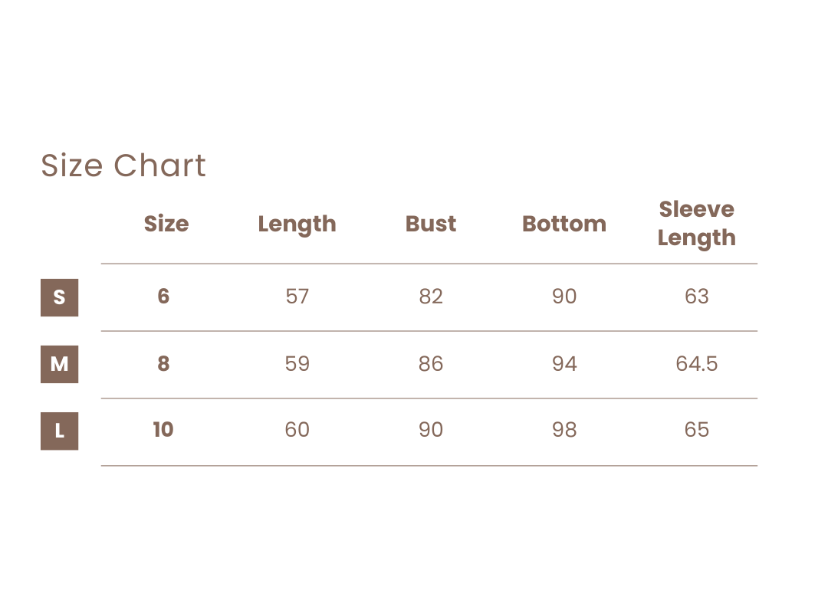The height and width of the screenshot is (613, 828).
Task: Click the bottom value 94
Action: pyautogui.click(x=564, y=364)
